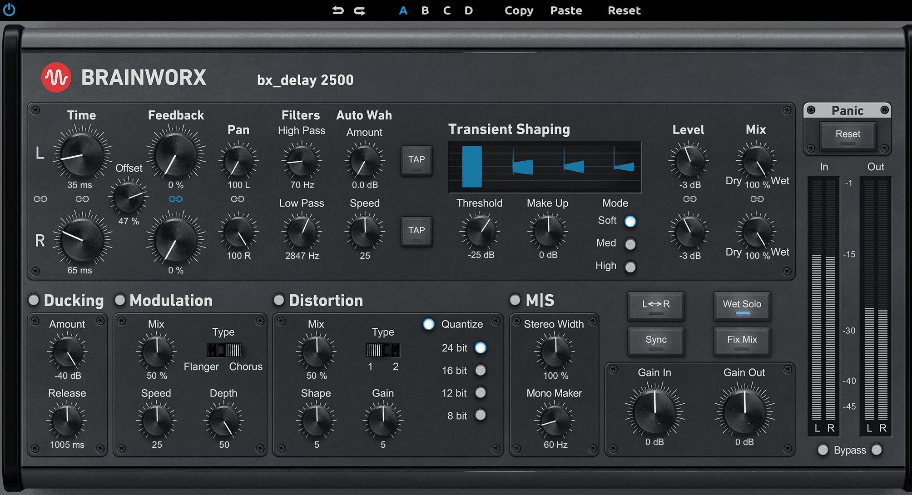The image size is (912, 495).
Task: Click the Ducking Release knob
Action: click(67, 421)
